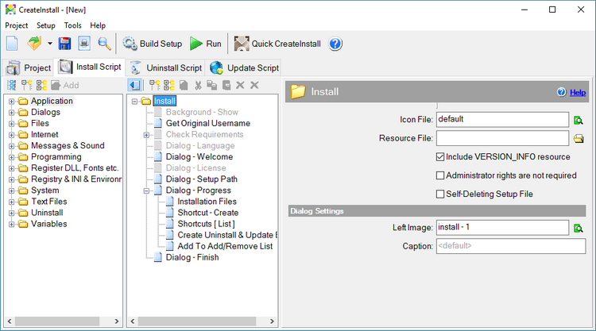Collapse all nodes in the commands panel toolbar
This screenshot has width=596, height=331.
pos(41,85)
